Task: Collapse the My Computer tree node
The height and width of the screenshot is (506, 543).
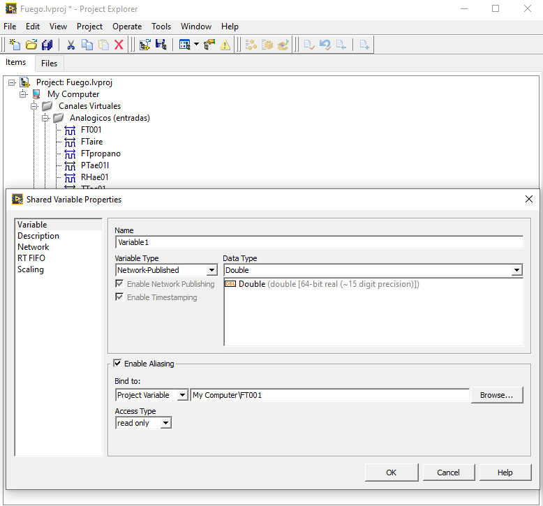Action: 23,94
